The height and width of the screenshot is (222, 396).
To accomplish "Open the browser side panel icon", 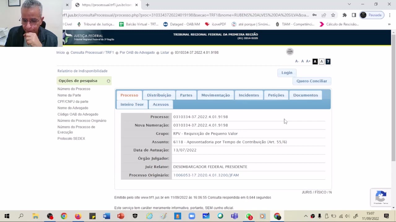I will [x=354, y=15].
